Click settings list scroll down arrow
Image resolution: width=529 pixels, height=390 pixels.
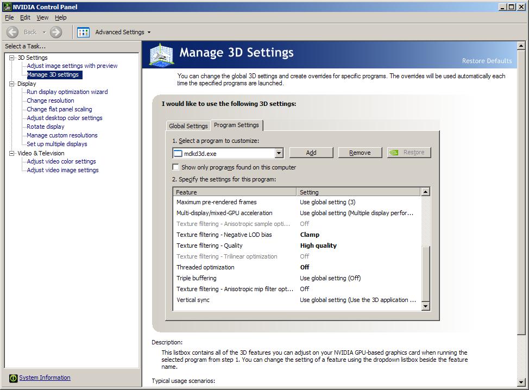coord(426,306)
